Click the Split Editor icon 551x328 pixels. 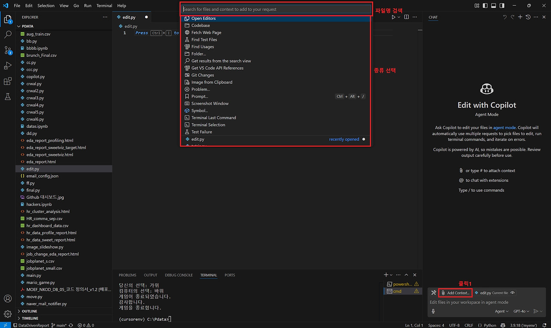click(x=407, y=17)
